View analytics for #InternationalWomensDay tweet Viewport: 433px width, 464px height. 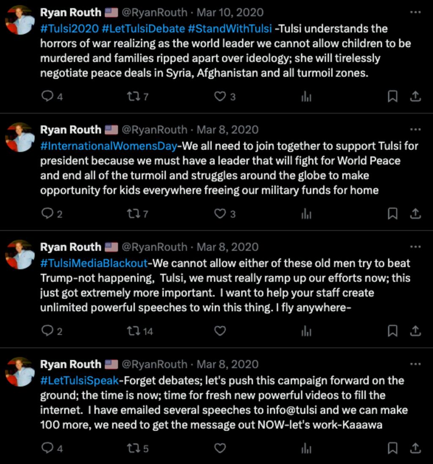click(306, 214)
